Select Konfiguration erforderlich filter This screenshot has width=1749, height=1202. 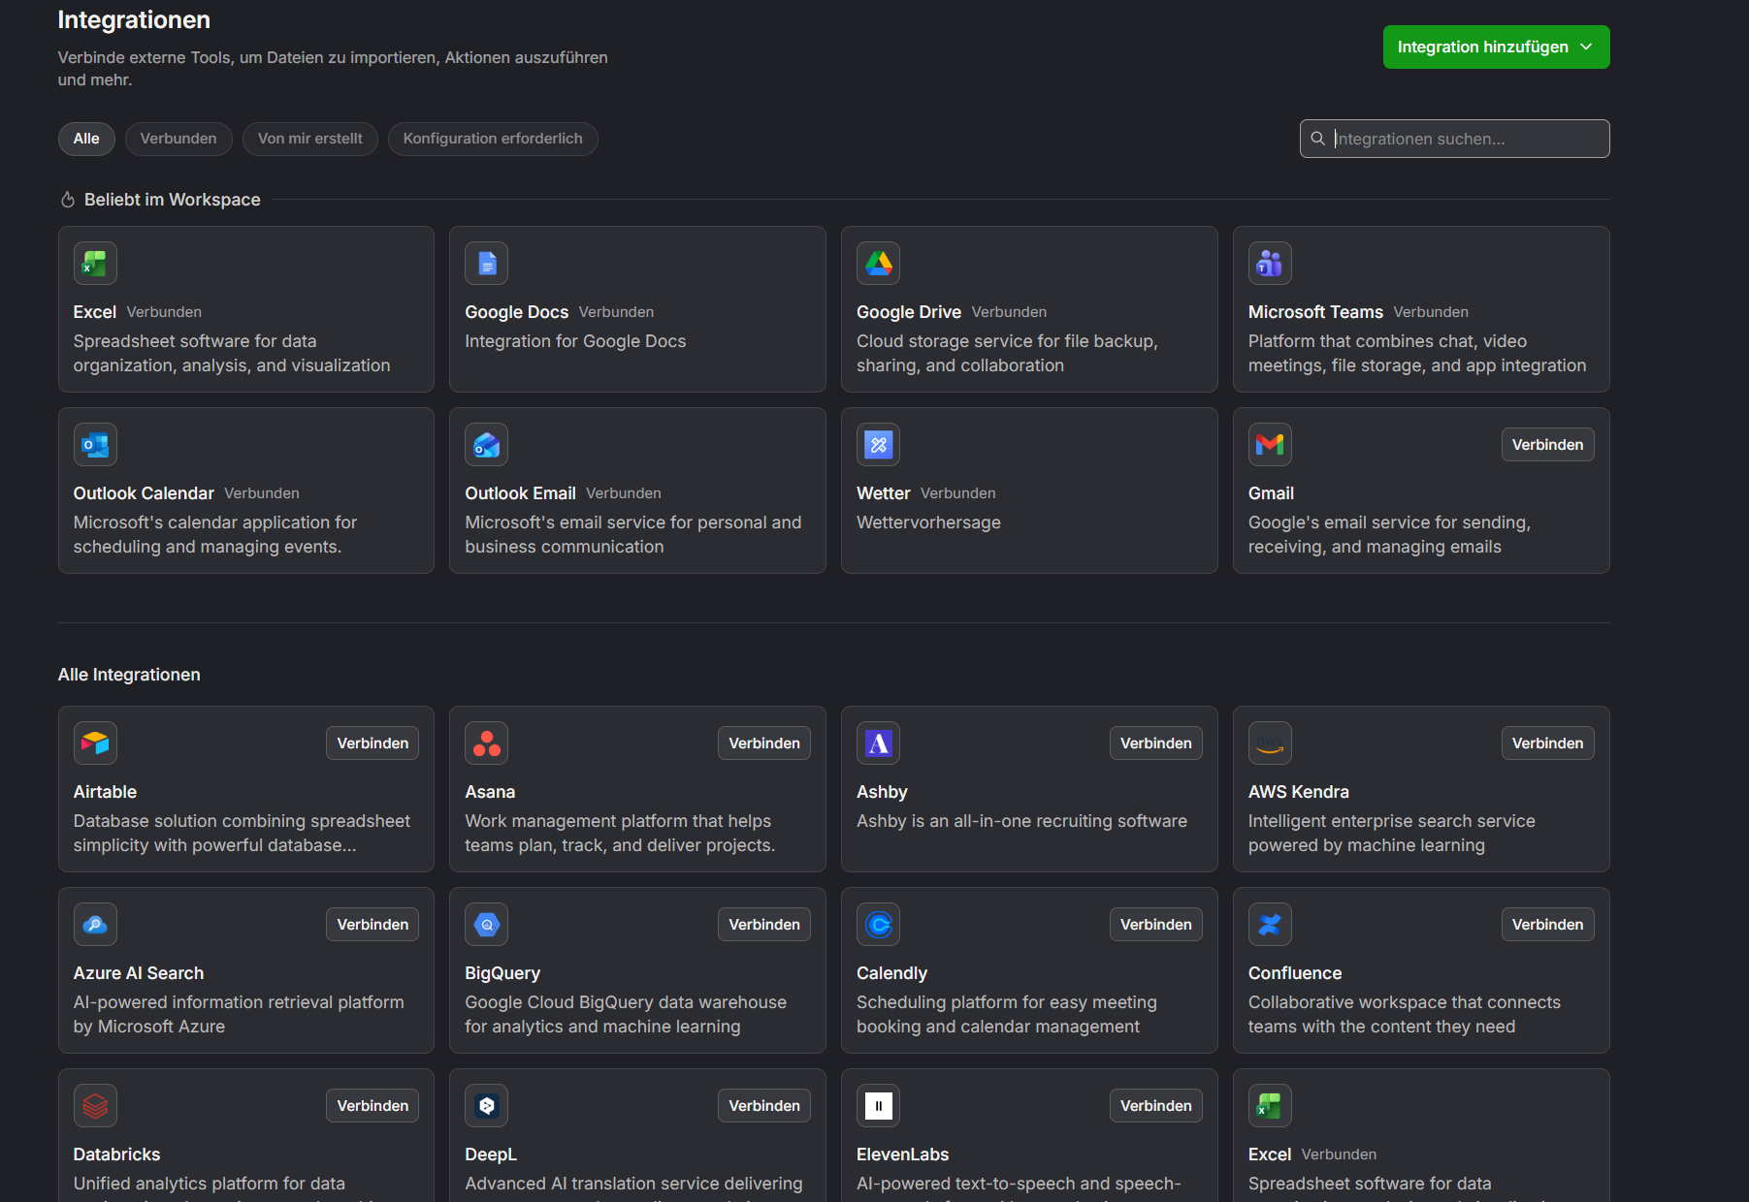click(x=493, y=139)
